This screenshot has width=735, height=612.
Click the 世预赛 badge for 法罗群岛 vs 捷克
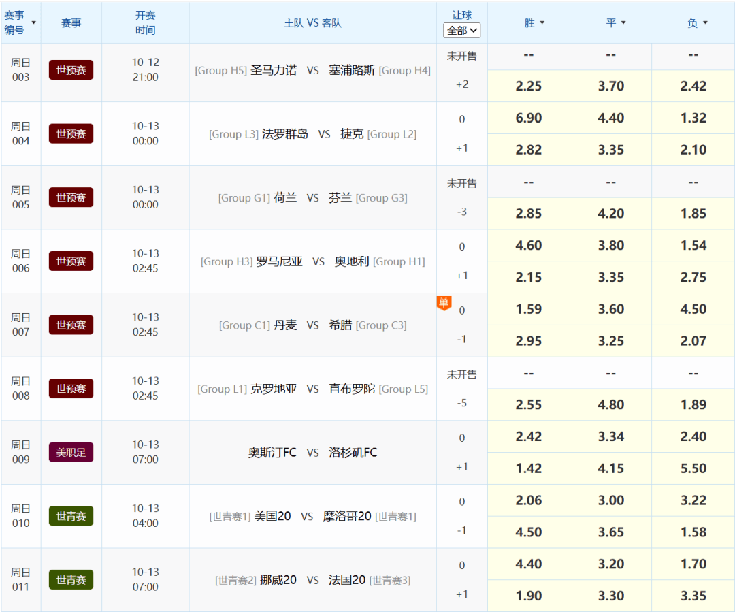pyautogui.click(x=71, y=133)
